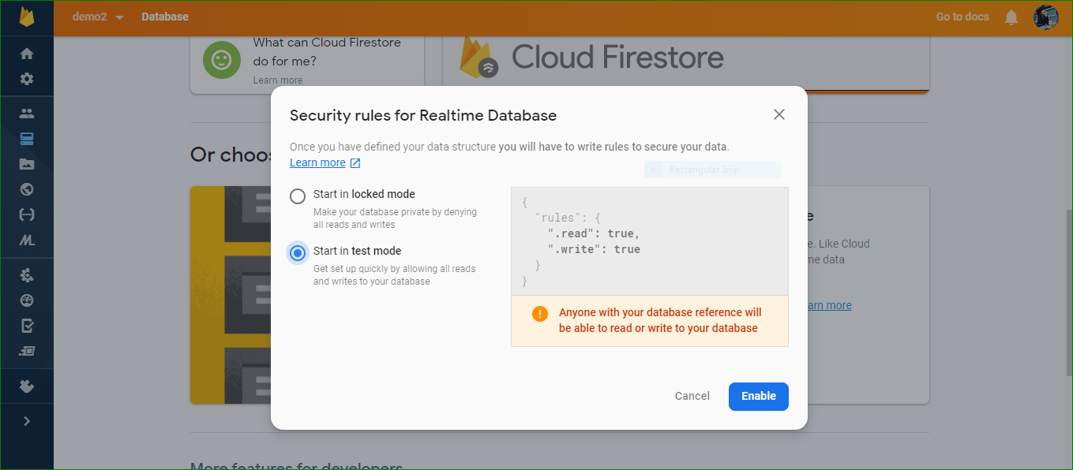1073x470 pixels.
Task: Expand the demo2 project dropdown
Action: tap(96, 17)
